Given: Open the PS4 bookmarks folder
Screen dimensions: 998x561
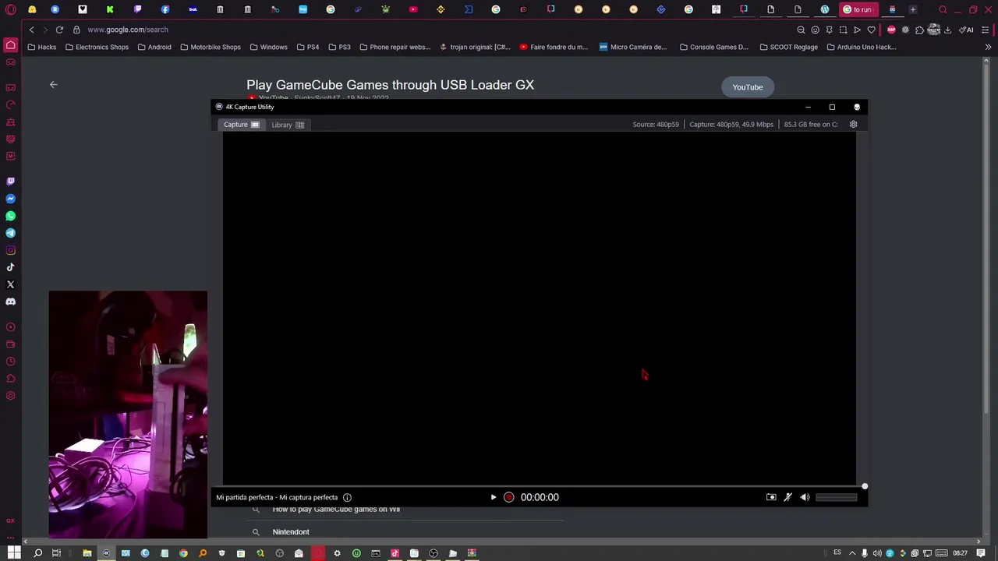Looking at the screenshot, I should (x=307, y=47).
